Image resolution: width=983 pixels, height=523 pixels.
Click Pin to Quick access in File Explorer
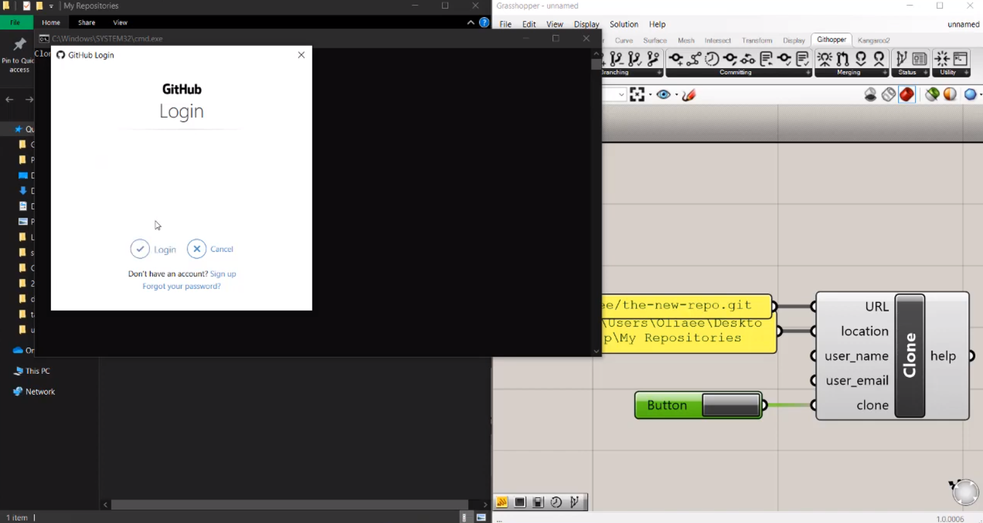tap(19, 55)
